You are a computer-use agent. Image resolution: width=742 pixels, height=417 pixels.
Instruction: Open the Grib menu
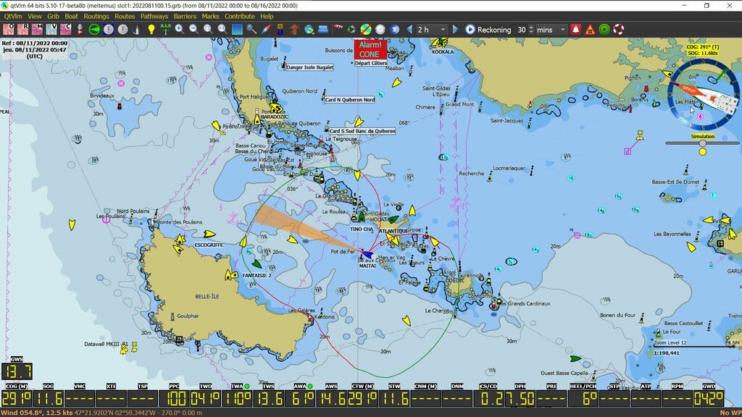click(x=53, y=16)
